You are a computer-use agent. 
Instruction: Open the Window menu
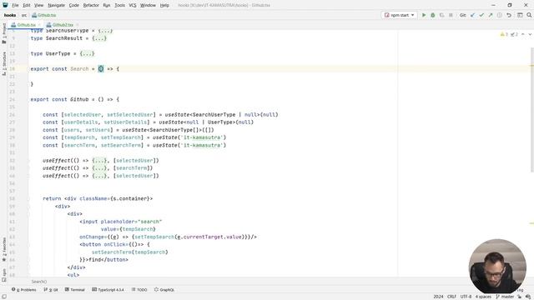point(148,5)
